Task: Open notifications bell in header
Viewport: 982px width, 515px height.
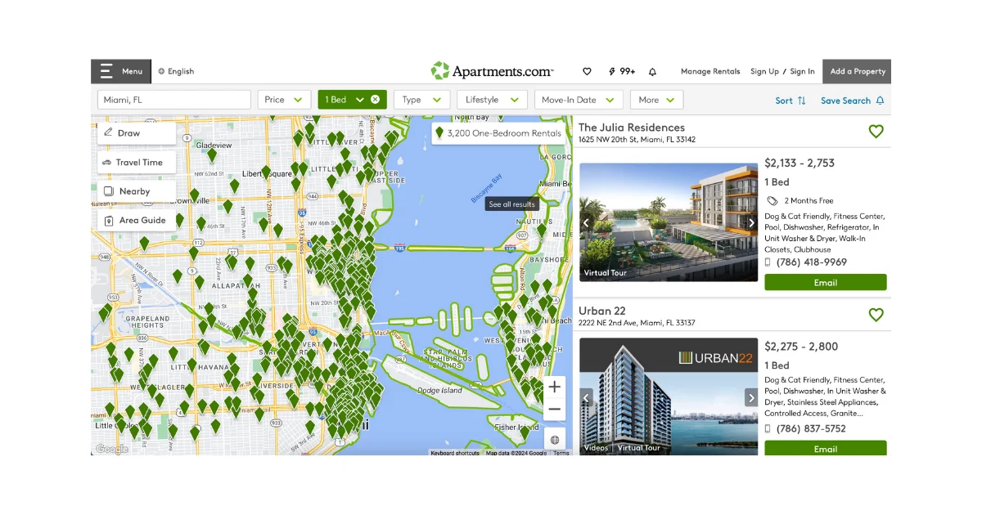Action: pyautogui.click(x=652, y=71)
